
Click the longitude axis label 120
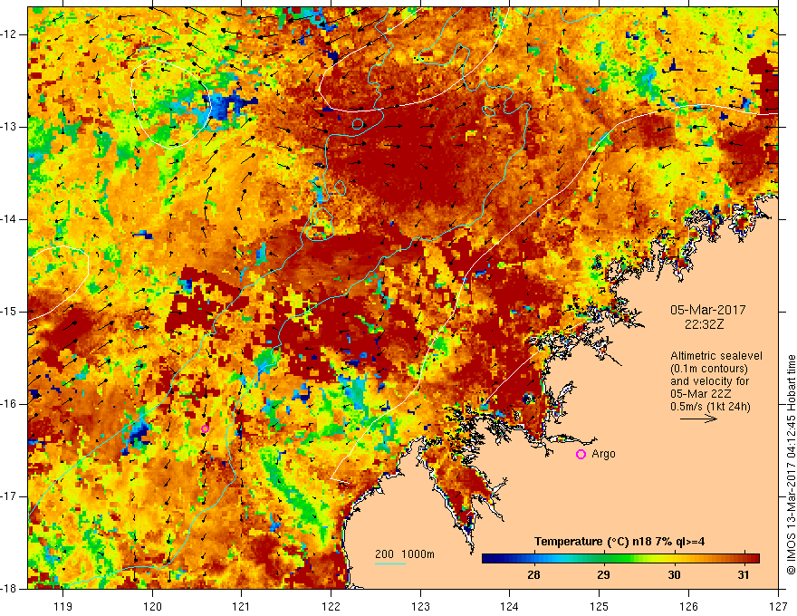click(152, 606)
